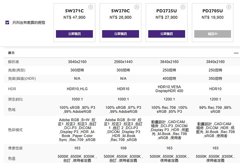Select the PD2725U price NT$ 27,900
Viewport: 240px width, 163px height.
click(x=167, y=17)
